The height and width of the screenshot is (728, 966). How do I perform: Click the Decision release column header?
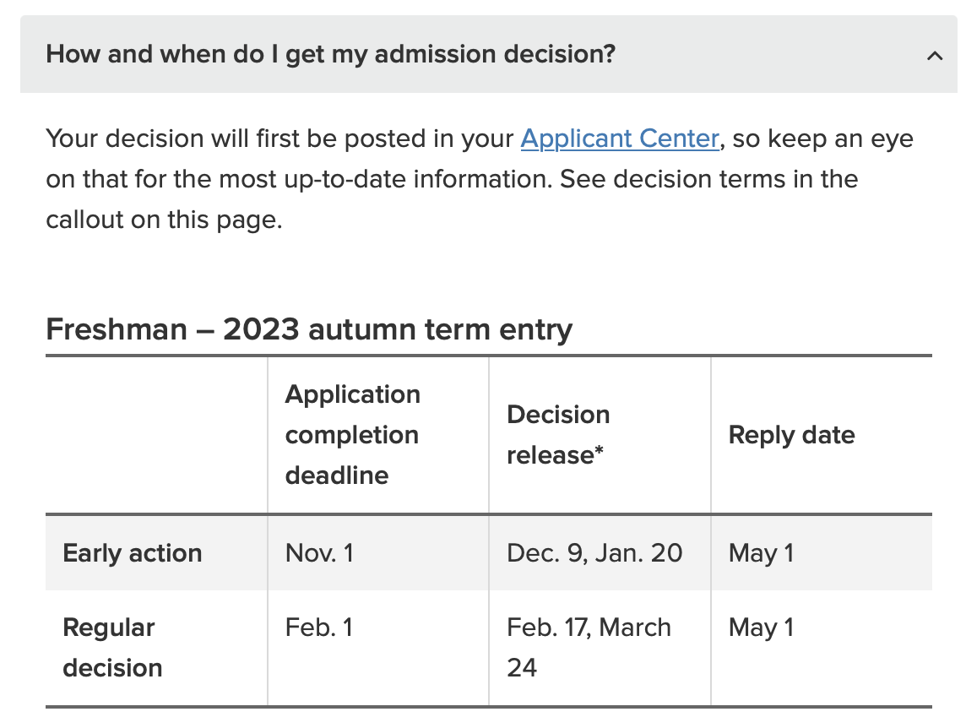557,434
